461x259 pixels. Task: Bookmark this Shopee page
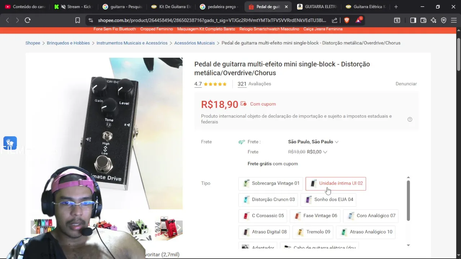[x=77, y=21]
